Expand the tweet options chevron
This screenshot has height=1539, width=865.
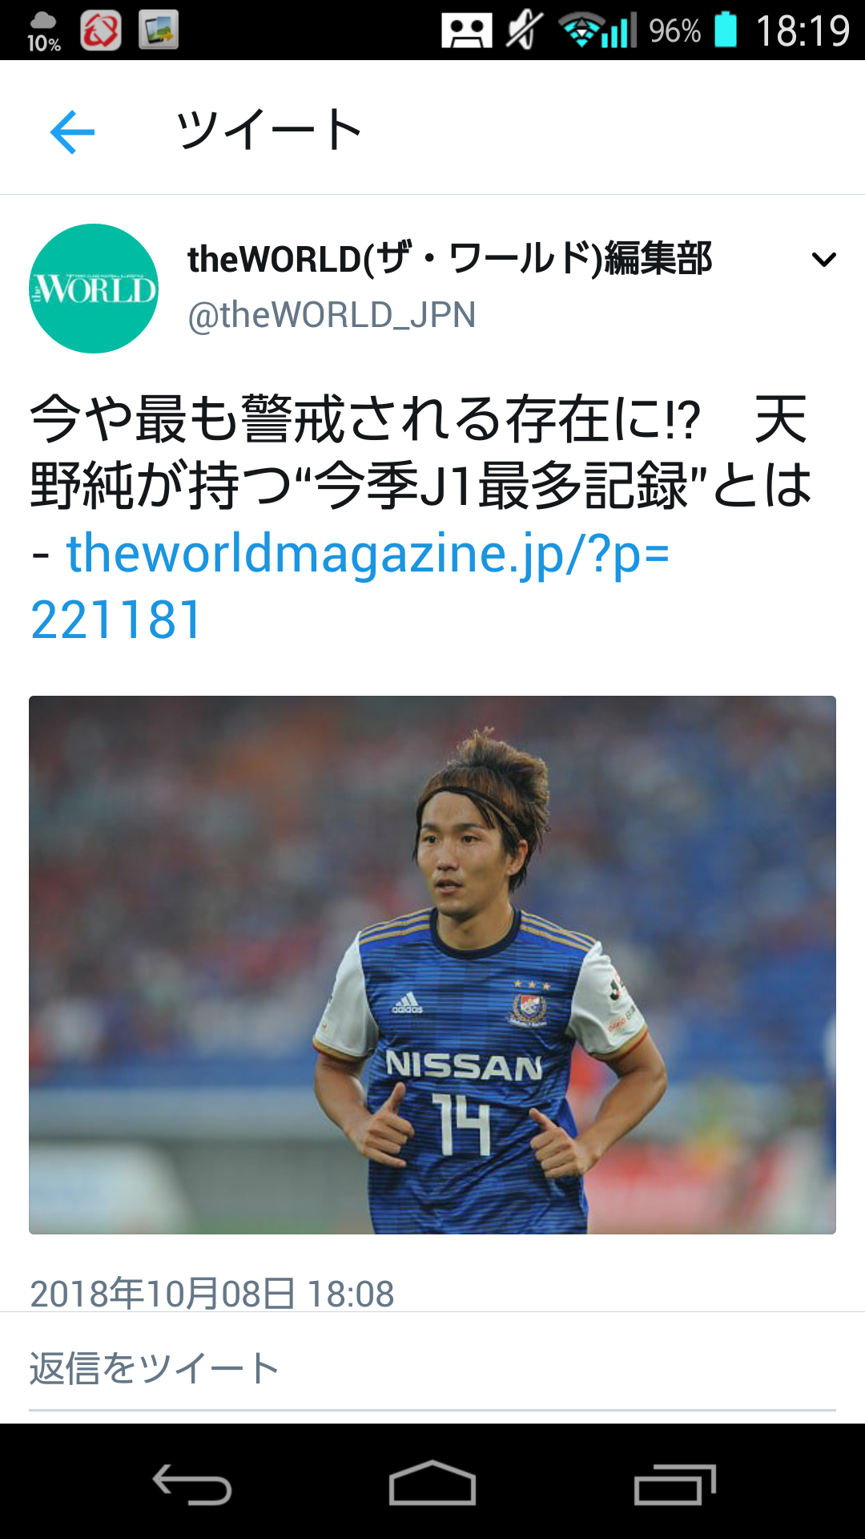pyautogui.click(x=823, y=260)
